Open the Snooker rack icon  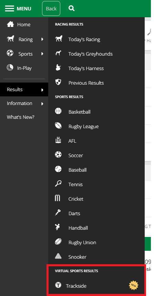[x=58, y=256]
